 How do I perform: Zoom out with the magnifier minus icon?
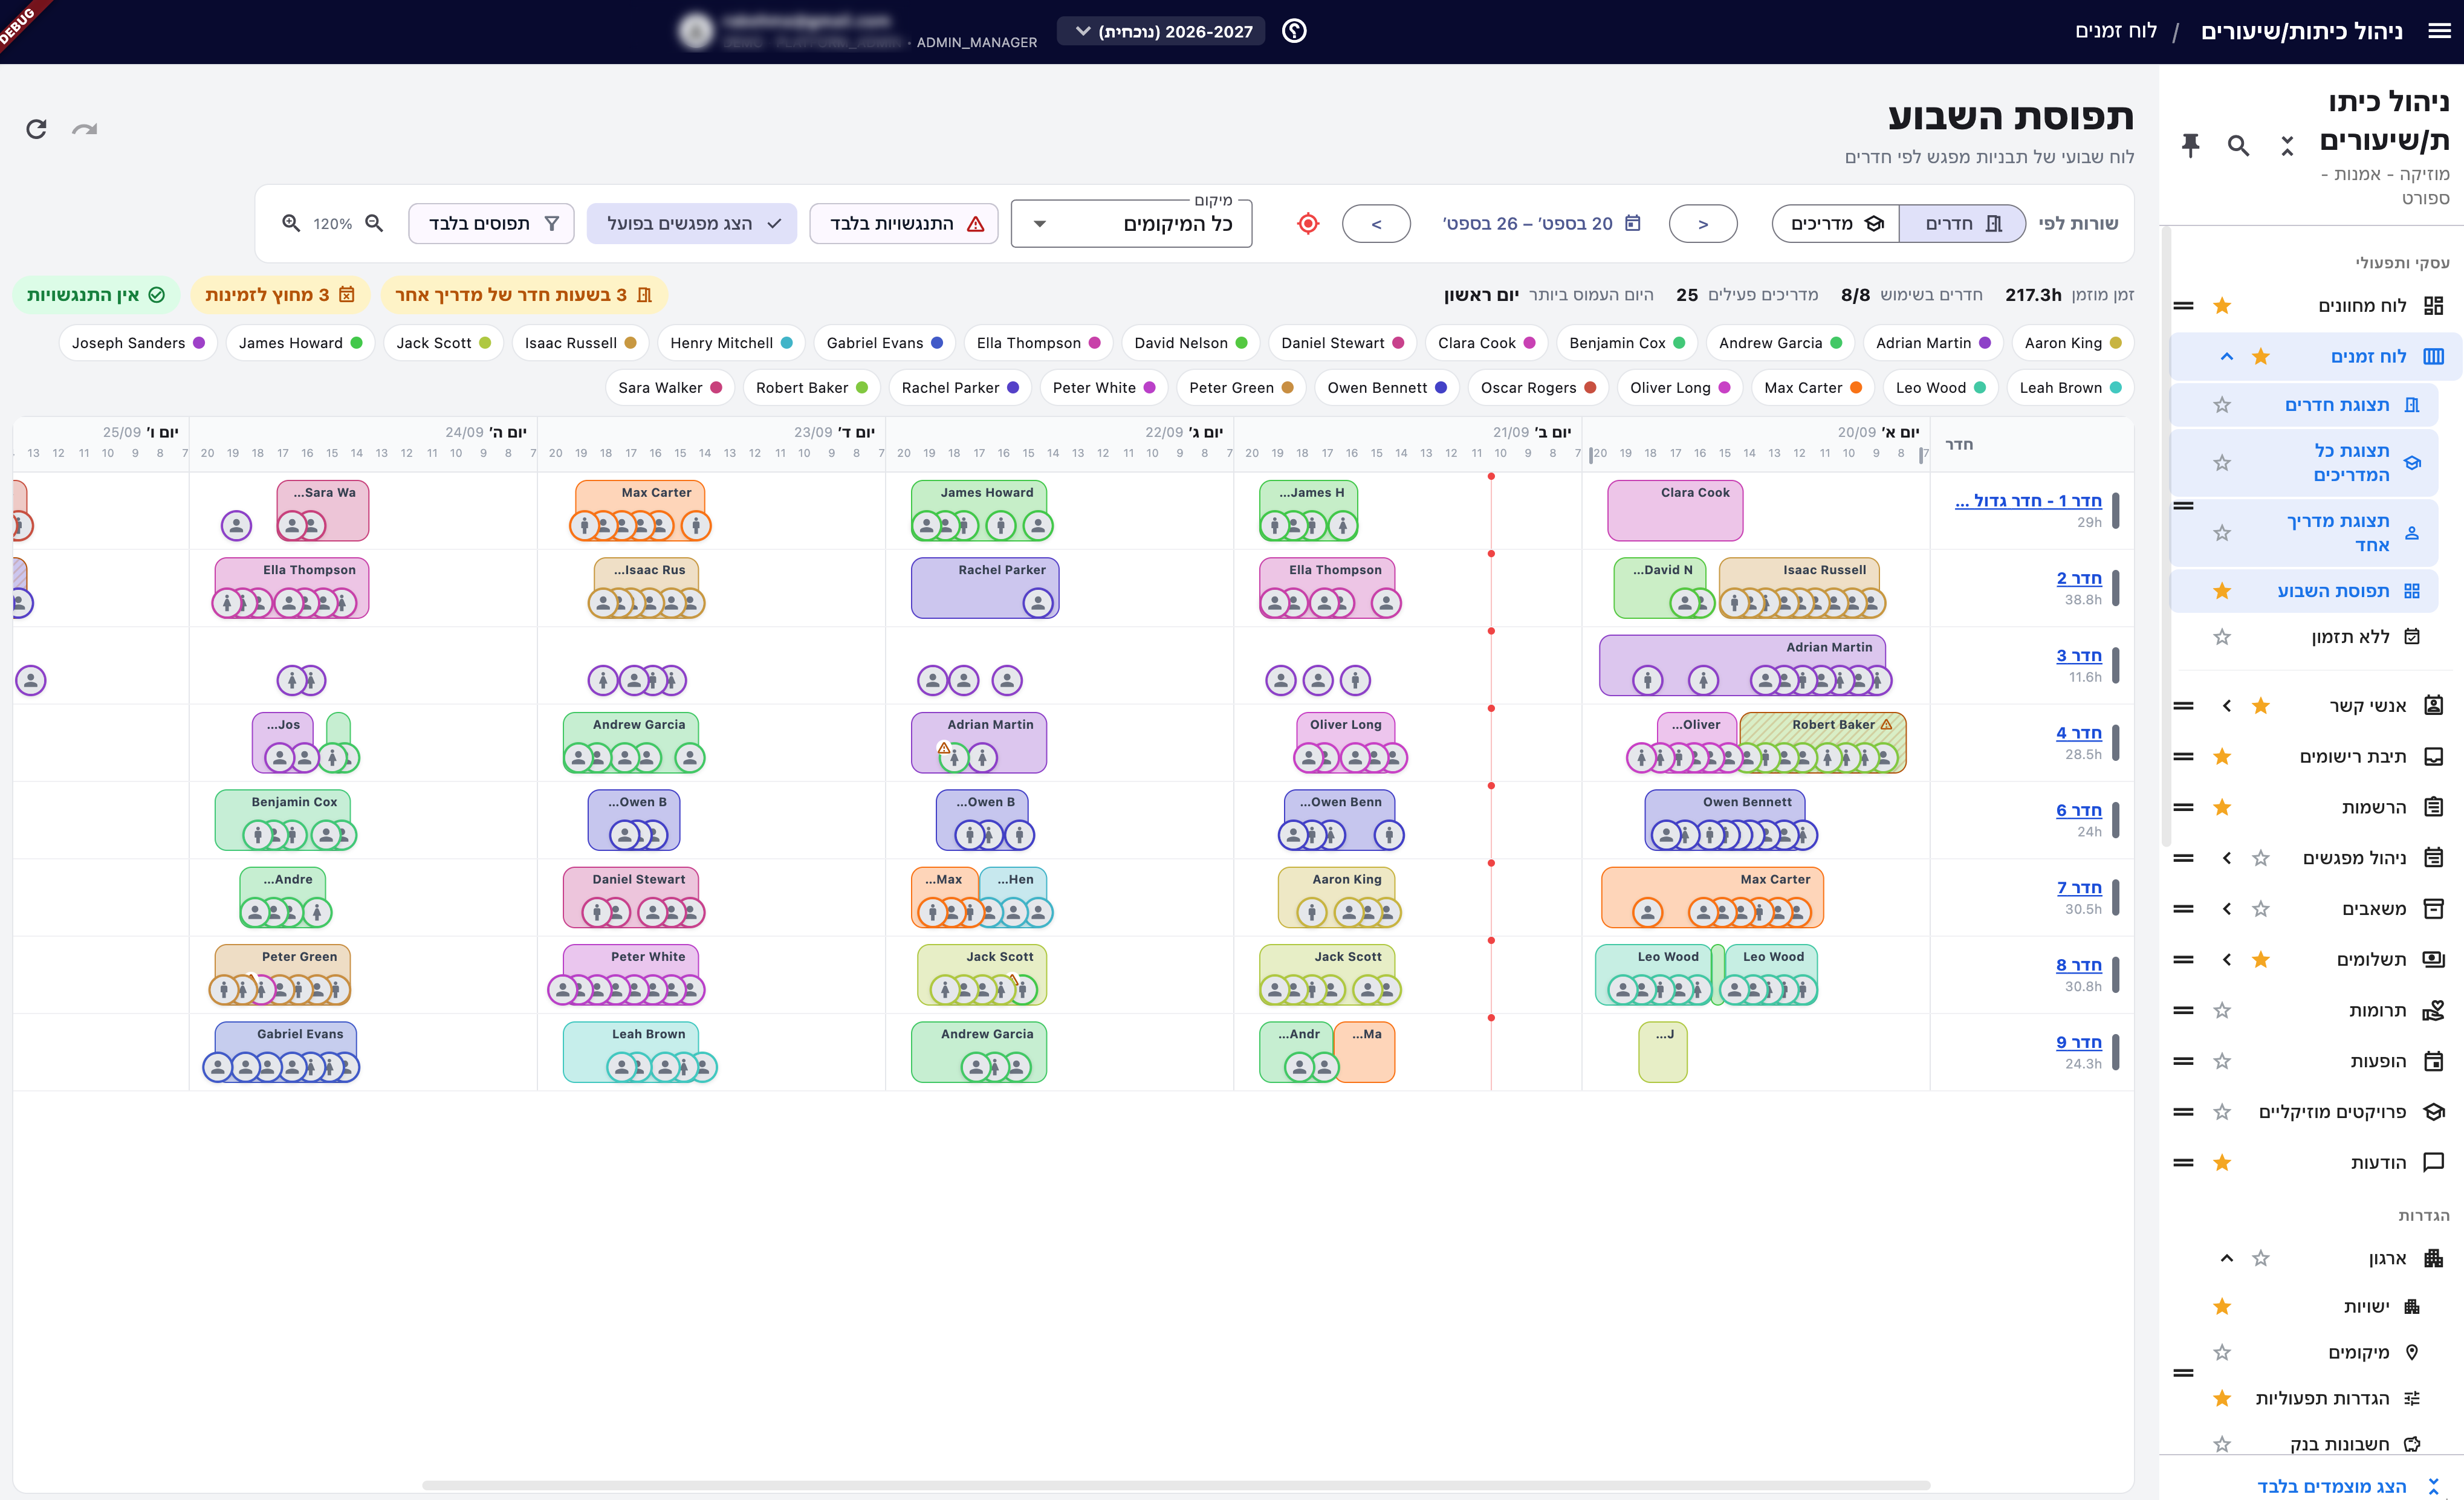click(374, 223)
